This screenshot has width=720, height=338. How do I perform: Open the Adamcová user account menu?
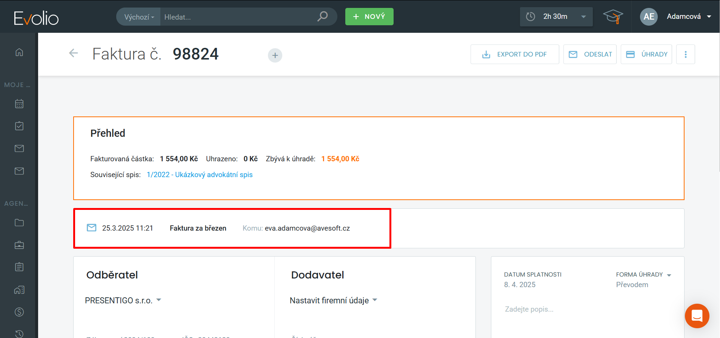point(688,17)
